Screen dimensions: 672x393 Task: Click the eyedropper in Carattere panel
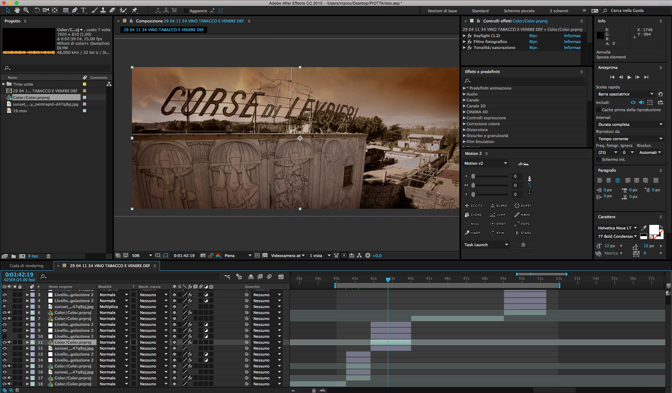coord(644,228)
